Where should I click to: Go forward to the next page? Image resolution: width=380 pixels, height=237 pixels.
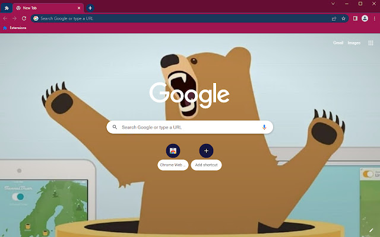pyautogui.click(x=14, y=18)
